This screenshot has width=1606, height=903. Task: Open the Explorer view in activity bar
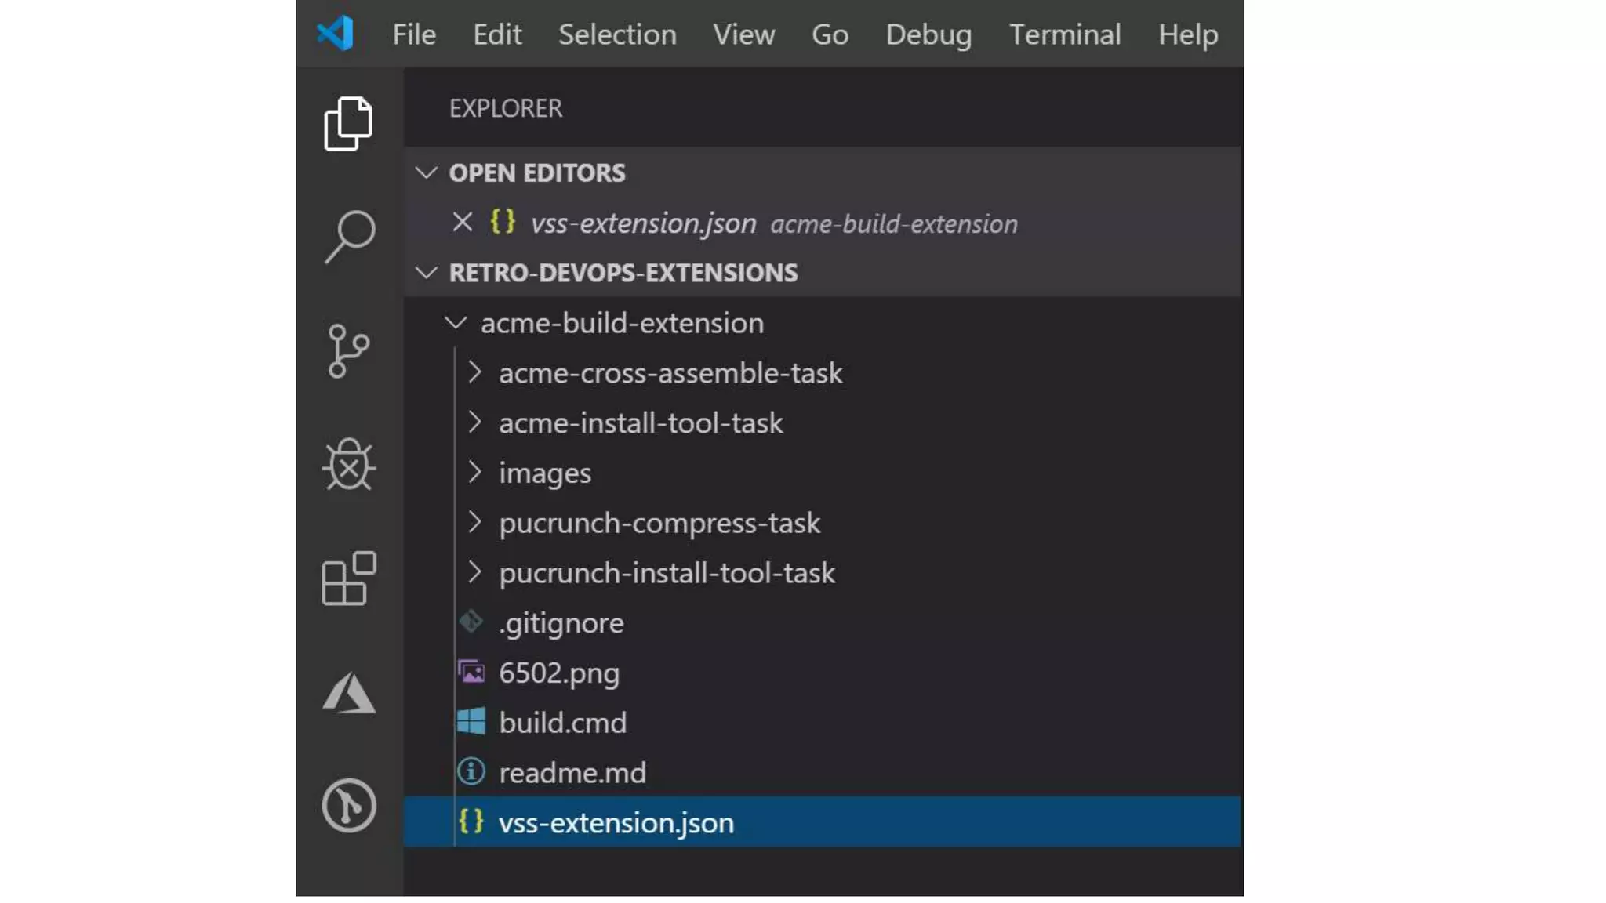click(348, 123)
